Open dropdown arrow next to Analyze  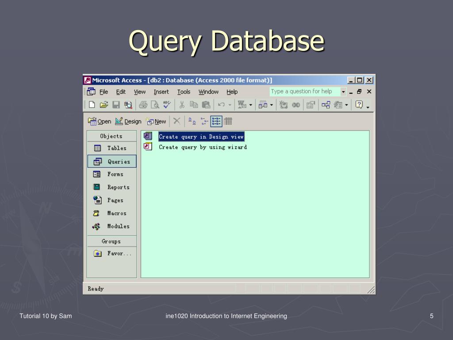(x=272, y=105)
